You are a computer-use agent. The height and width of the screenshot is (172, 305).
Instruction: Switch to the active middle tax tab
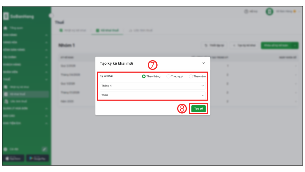[x=107, y=30]
